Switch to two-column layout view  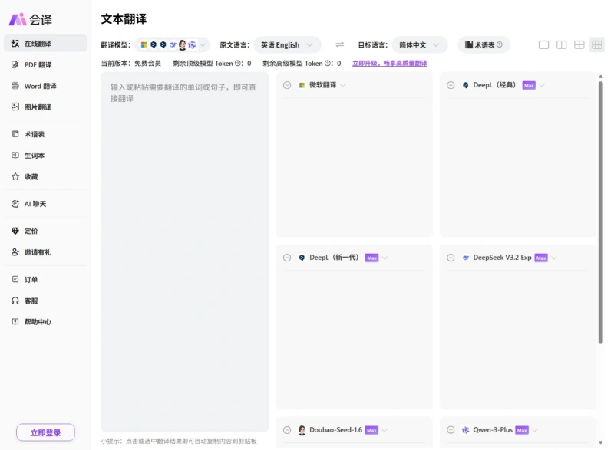(561, 44)
